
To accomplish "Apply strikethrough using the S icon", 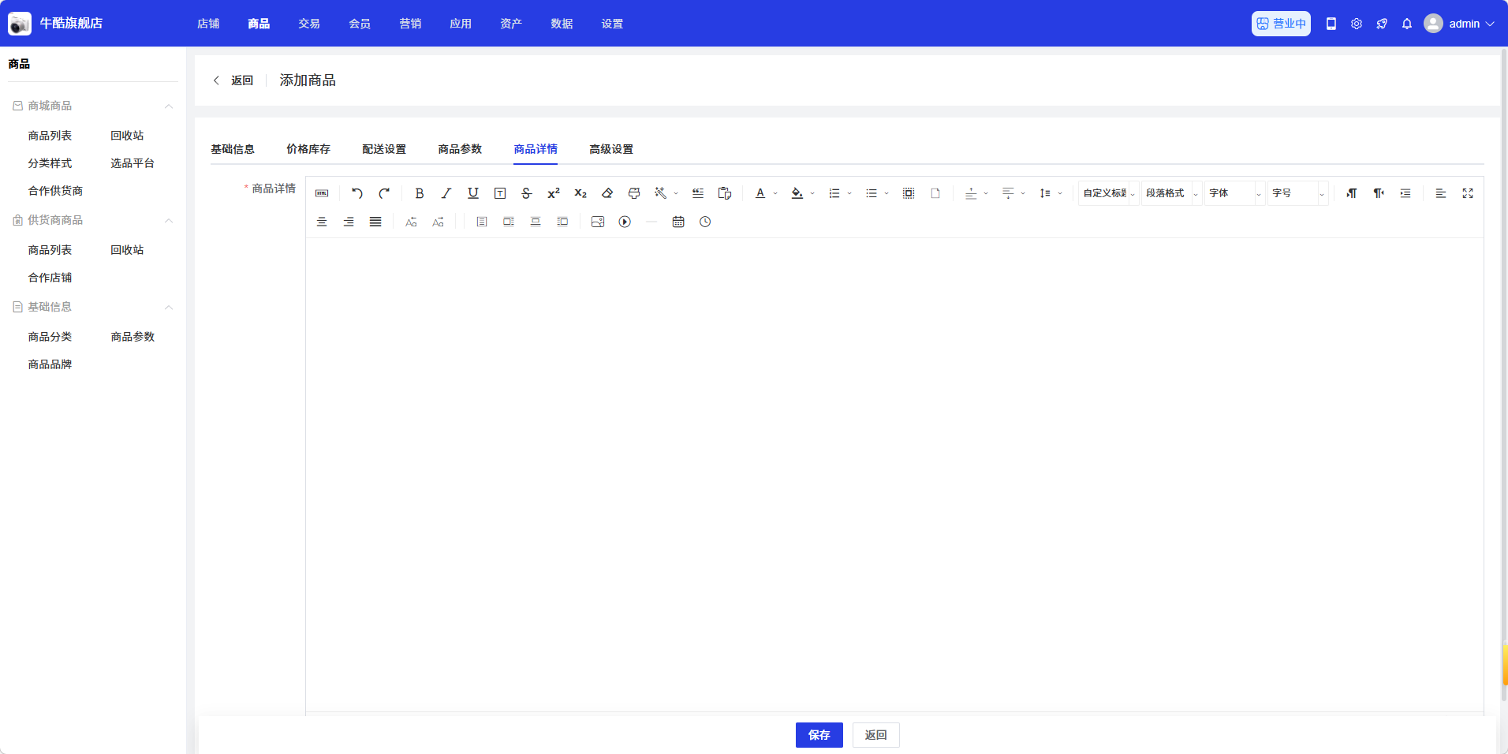I will tap(527, 193).
